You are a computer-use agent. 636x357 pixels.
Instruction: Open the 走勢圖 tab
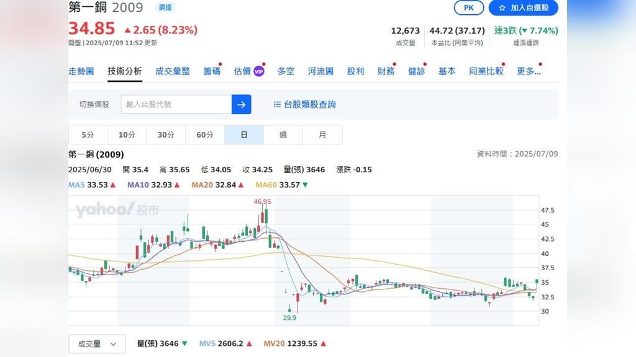tap(81, 71)
